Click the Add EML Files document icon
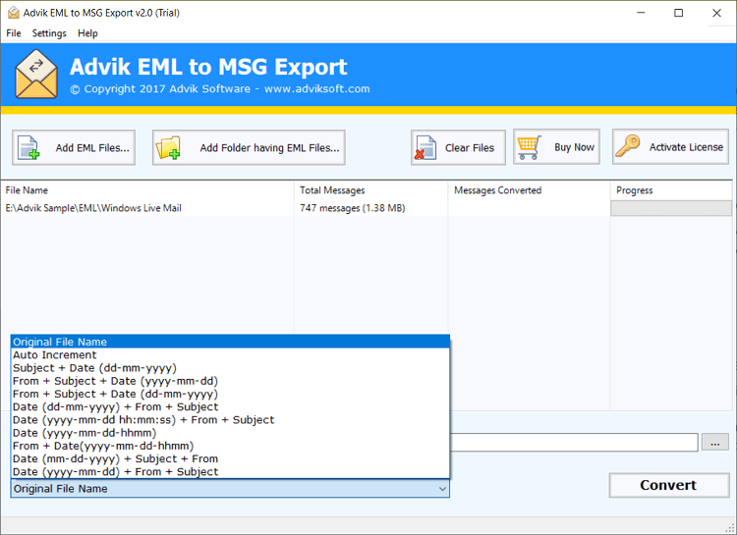 (28, 147)
